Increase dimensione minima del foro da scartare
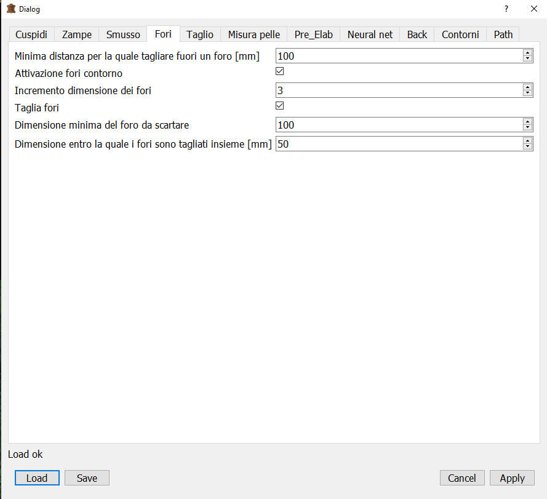 [527, 122]
